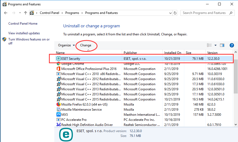The height and width of the screenshot is (142, 238).
Task: Click the scrollbar down arrow
Action: pyautogui.click(x=236, y=125)
